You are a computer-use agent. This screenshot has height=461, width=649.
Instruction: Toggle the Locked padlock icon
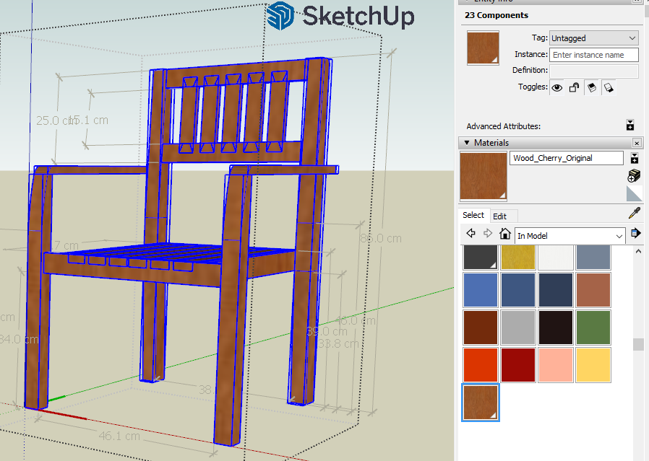click(574, 87)
